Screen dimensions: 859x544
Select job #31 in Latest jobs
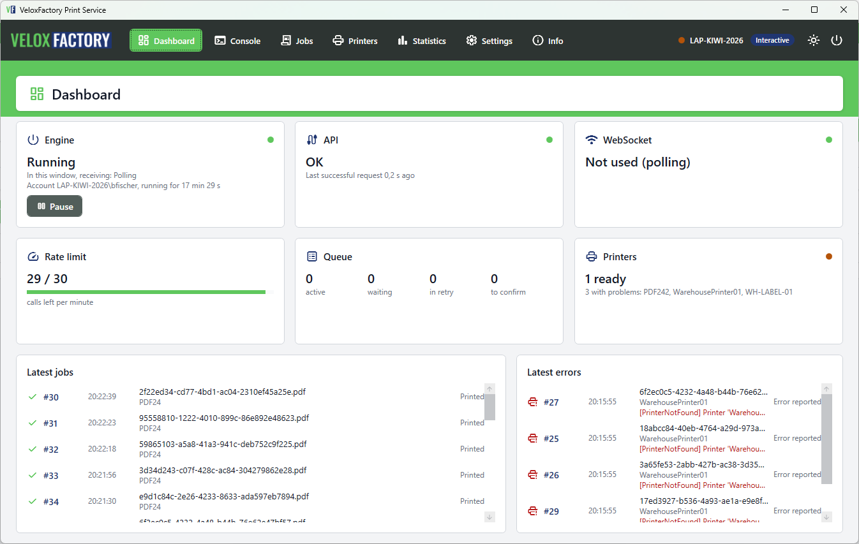(256, 423)
